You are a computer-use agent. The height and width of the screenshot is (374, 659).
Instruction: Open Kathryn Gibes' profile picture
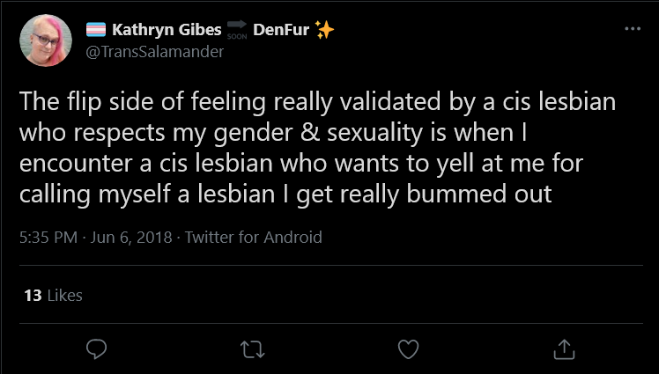[46, 40]
